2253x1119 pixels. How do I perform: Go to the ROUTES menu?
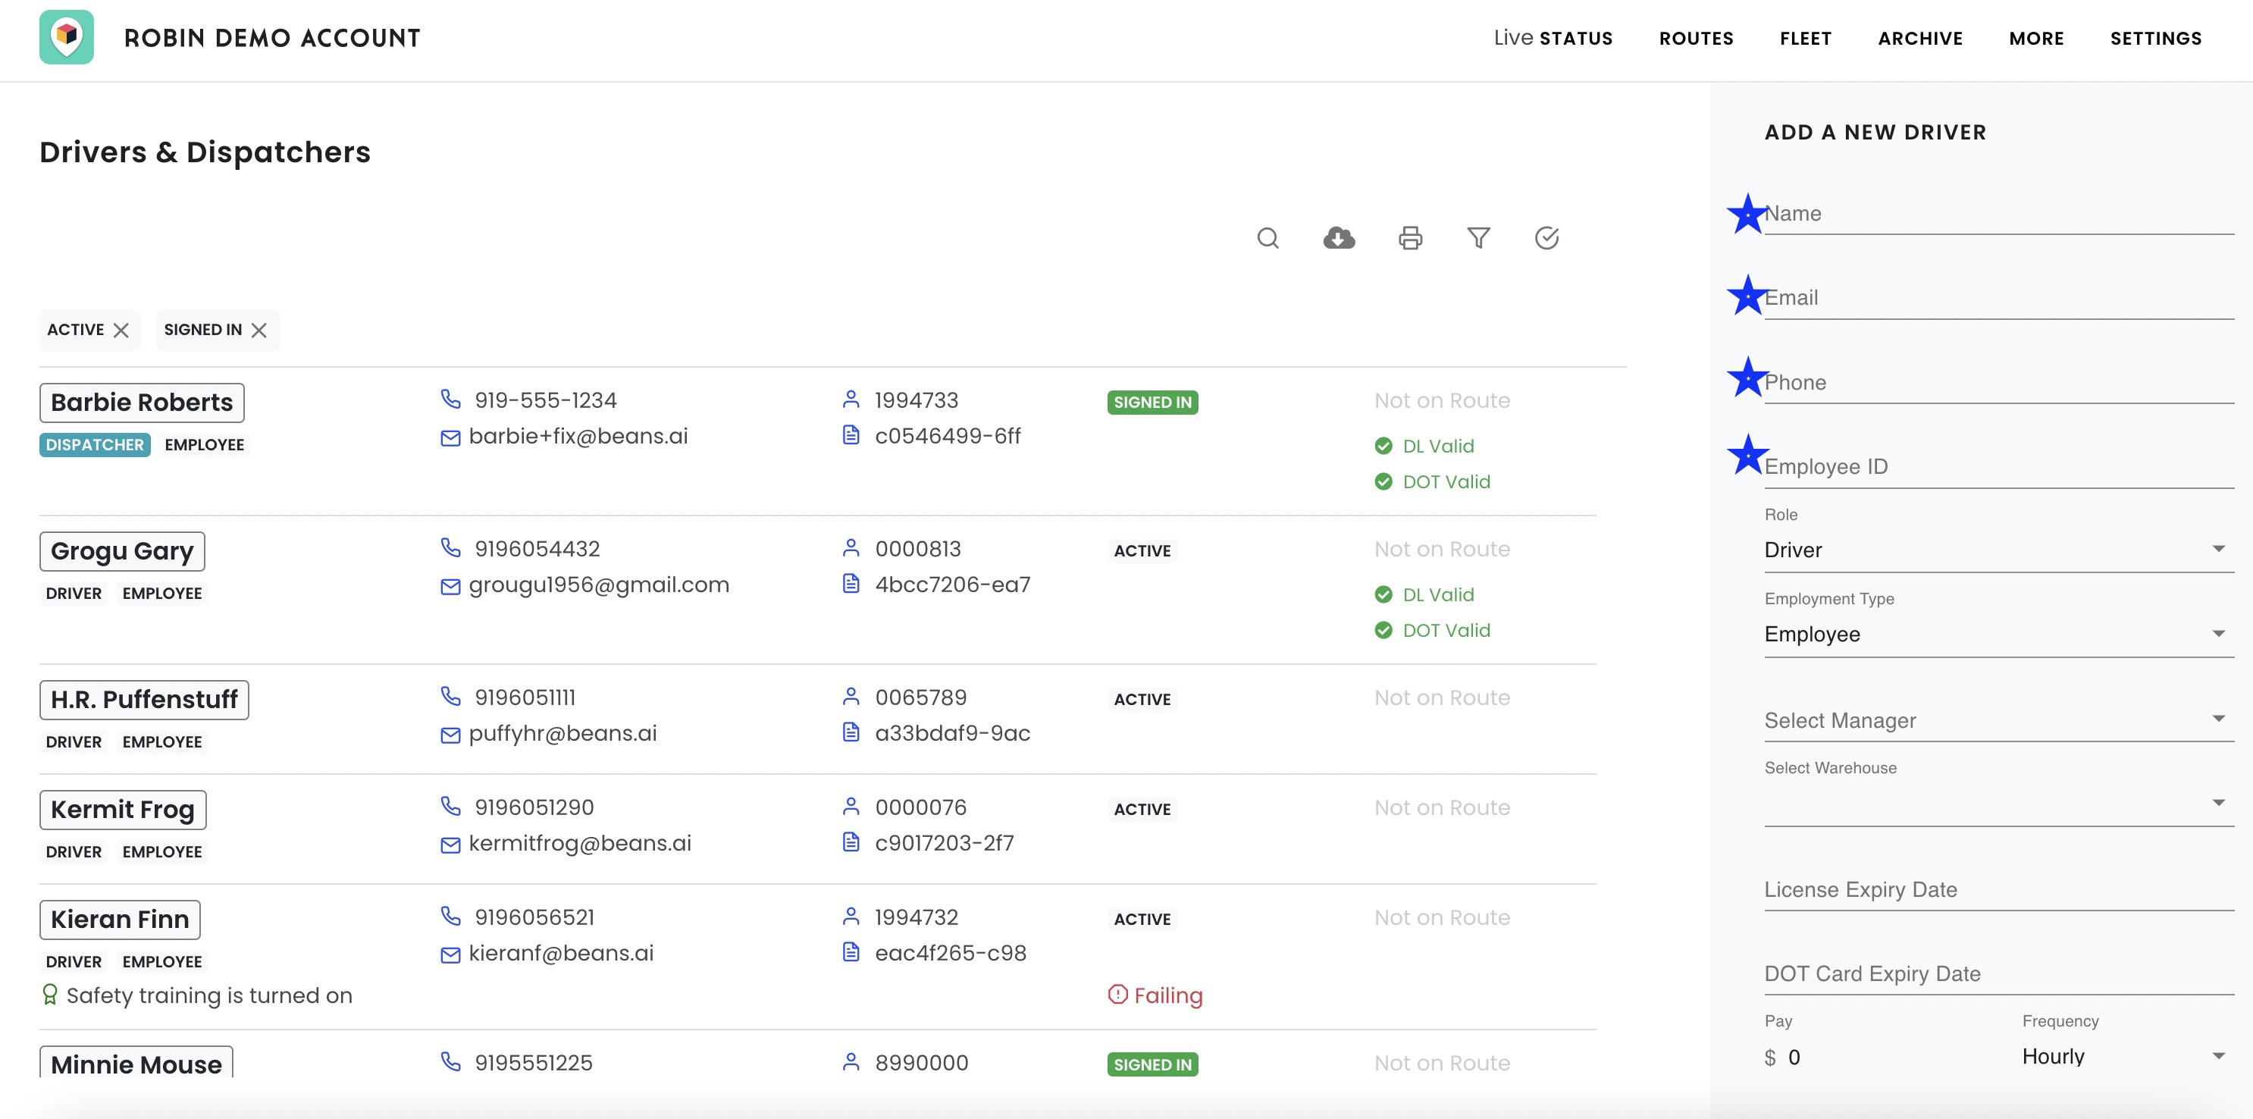pos(1696,39)
